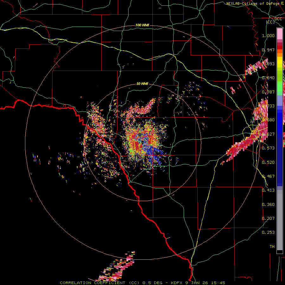Click the DCC product label
This screenshot has width=285, height=285.
coord(278,19)
